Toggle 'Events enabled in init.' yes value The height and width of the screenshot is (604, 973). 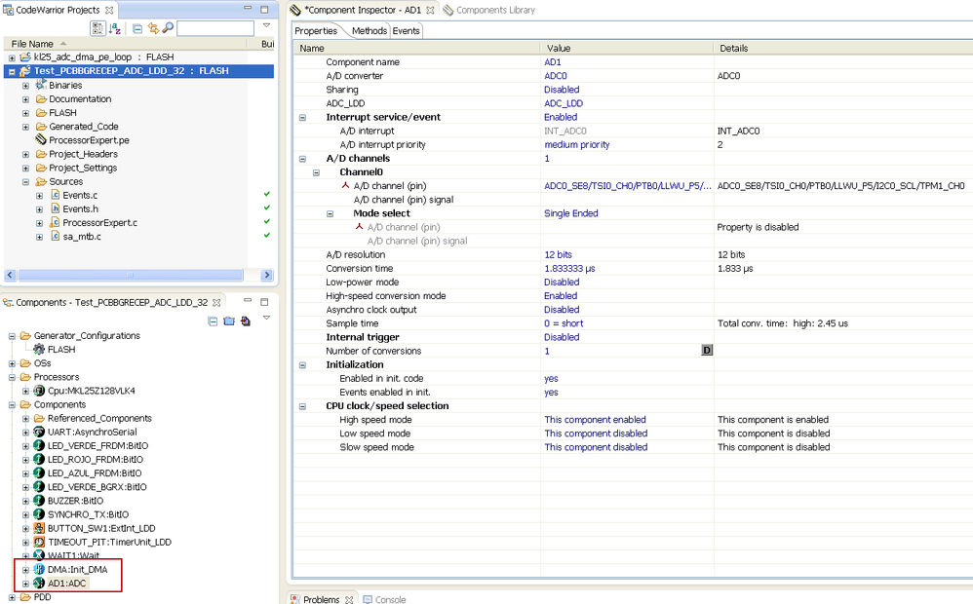coord(551,392)
